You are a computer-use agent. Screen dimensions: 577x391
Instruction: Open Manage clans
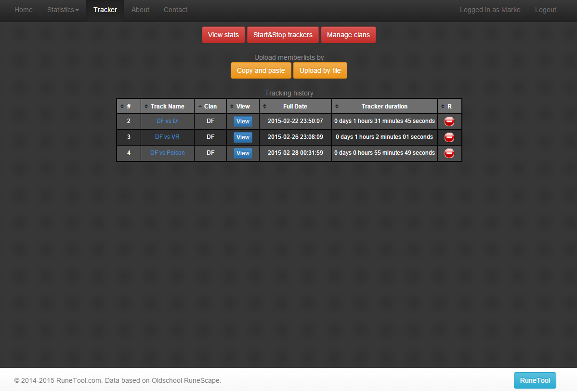tap(348, 35)
